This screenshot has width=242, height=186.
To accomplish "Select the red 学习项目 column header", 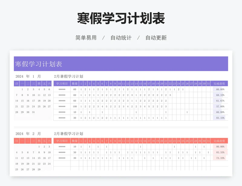I will click(62, 141).
